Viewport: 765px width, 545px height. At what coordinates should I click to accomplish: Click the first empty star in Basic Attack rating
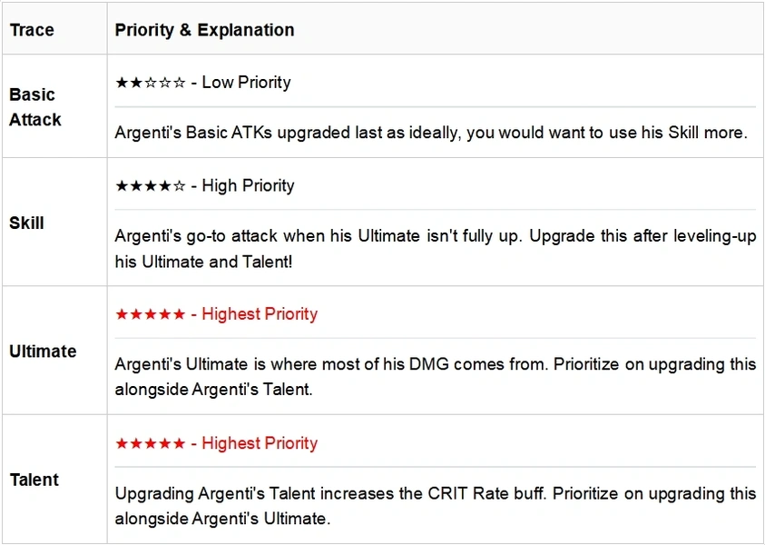[x=151, y=83]
